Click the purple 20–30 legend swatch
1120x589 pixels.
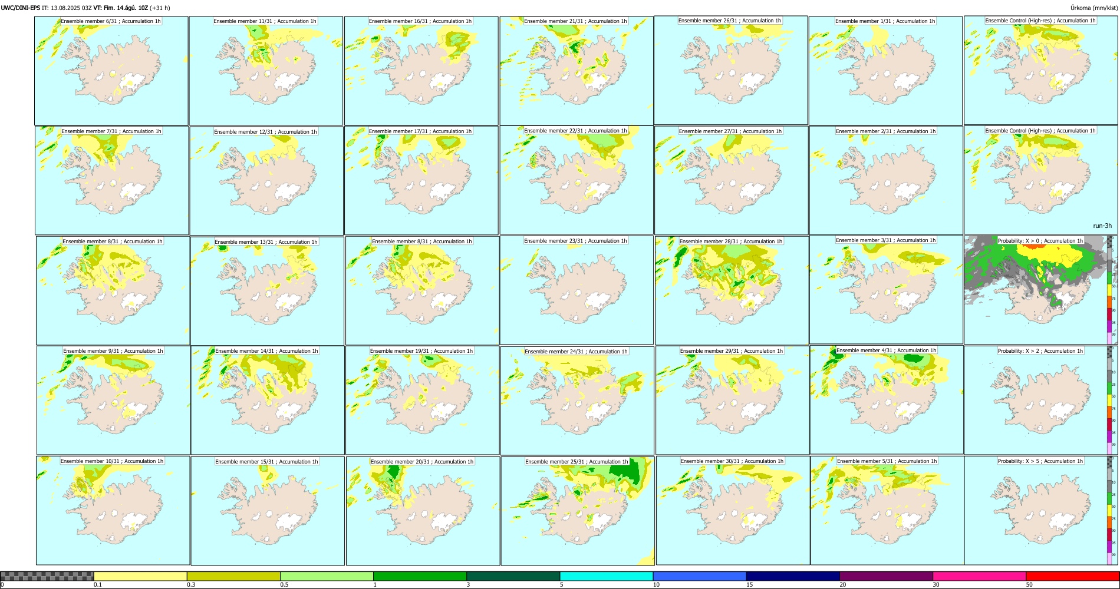(886, 576)
